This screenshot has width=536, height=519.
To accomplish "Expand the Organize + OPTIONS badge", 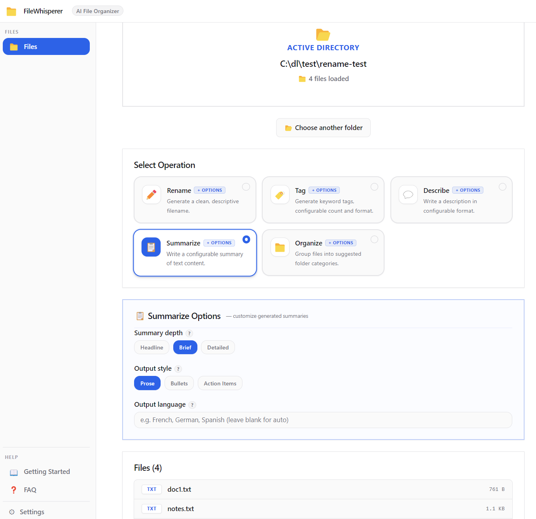I will pyautogui.click(x=341, y=243).
